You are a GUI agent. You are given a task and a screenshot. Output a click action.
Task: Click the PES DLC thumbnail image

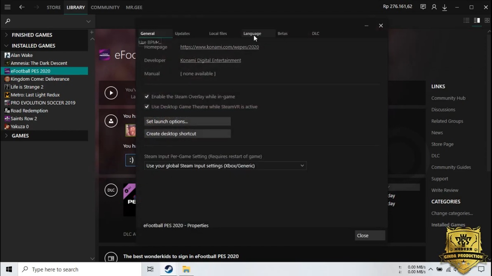coord(129,199)
